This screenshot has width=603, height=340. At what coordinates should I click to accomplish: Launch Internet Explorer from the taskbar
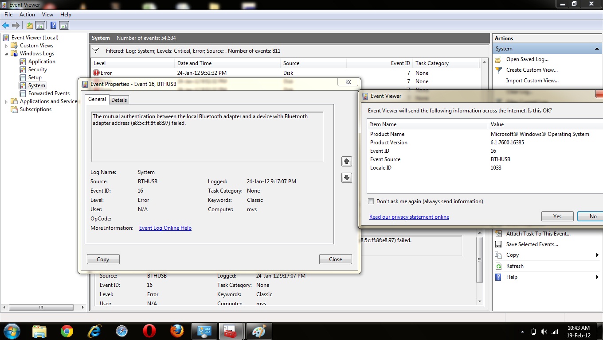(94, 331)
